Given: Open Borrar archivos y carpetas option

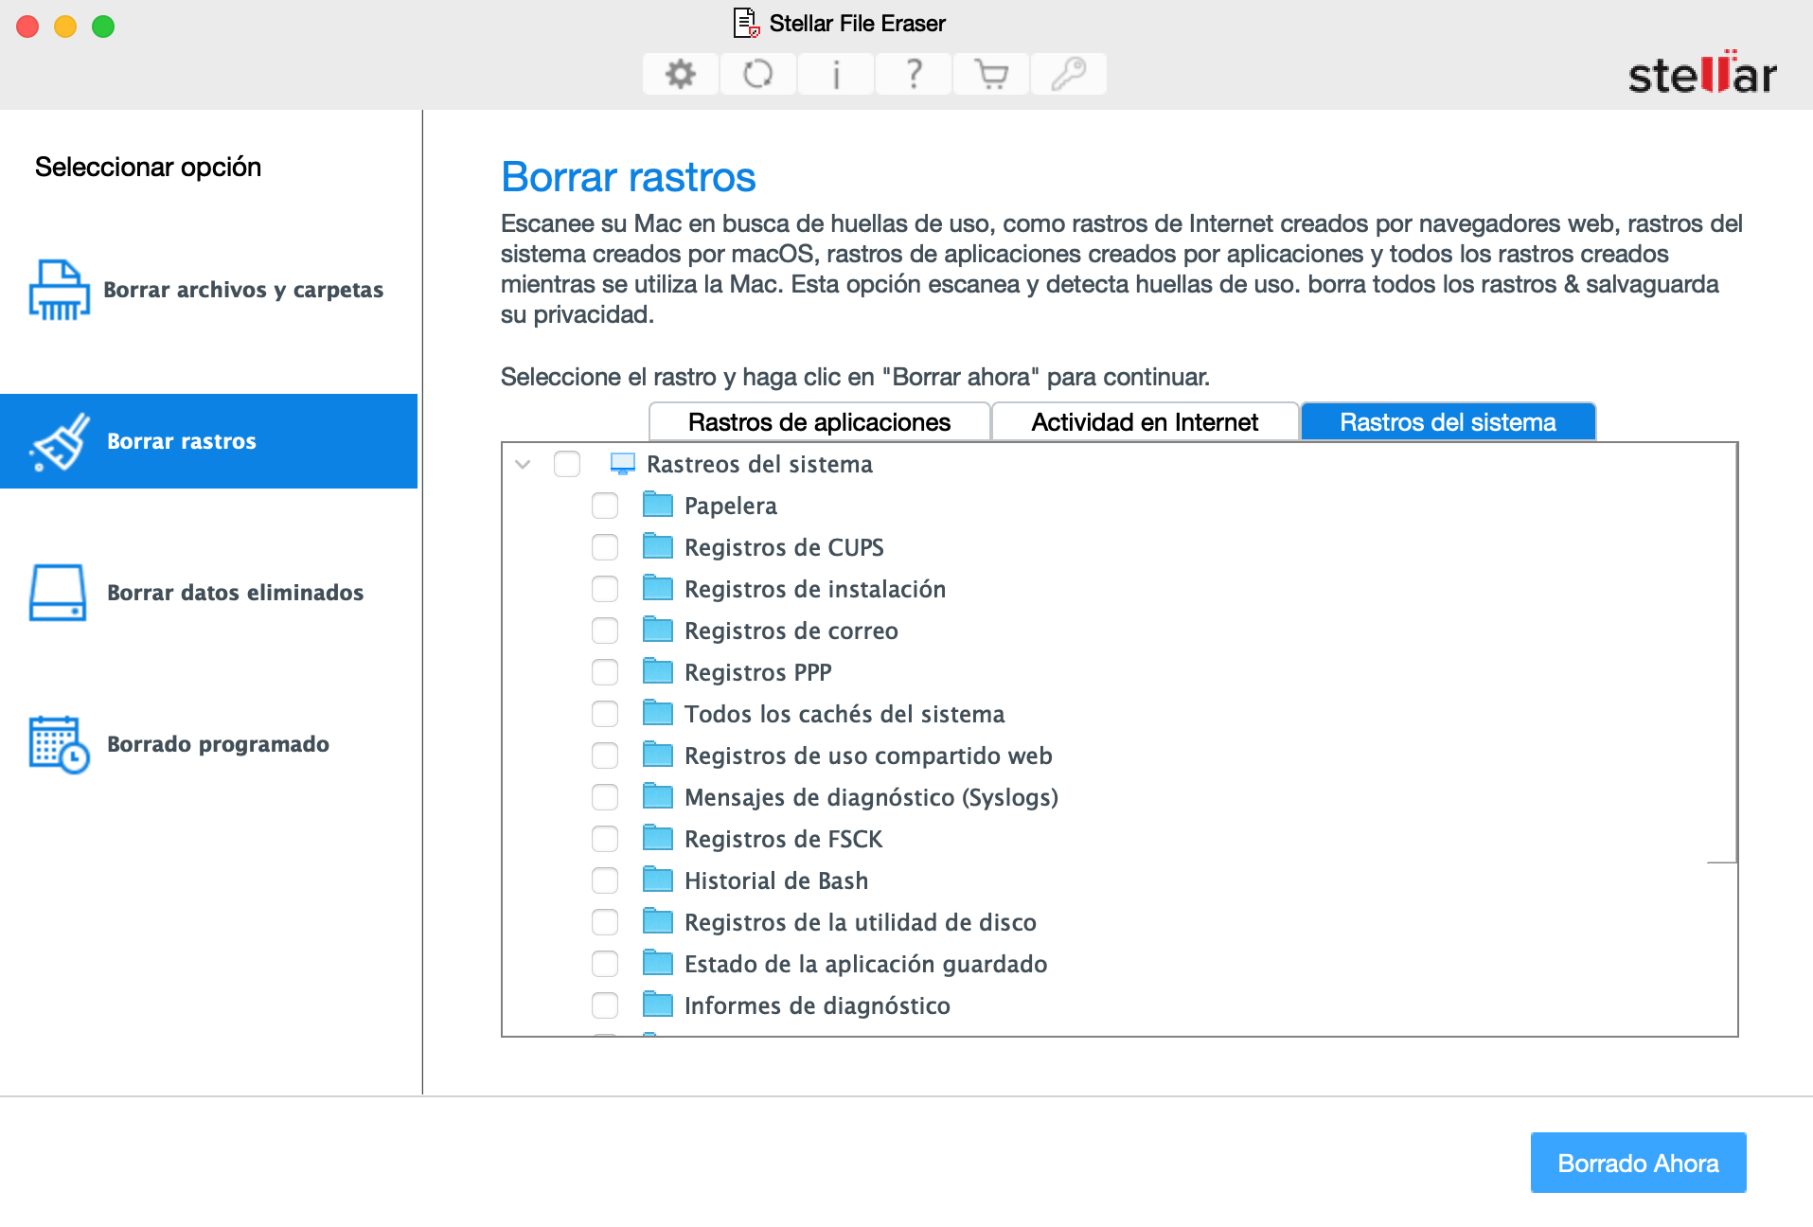Looking at the screenshot, I should (x=208, y=290).
